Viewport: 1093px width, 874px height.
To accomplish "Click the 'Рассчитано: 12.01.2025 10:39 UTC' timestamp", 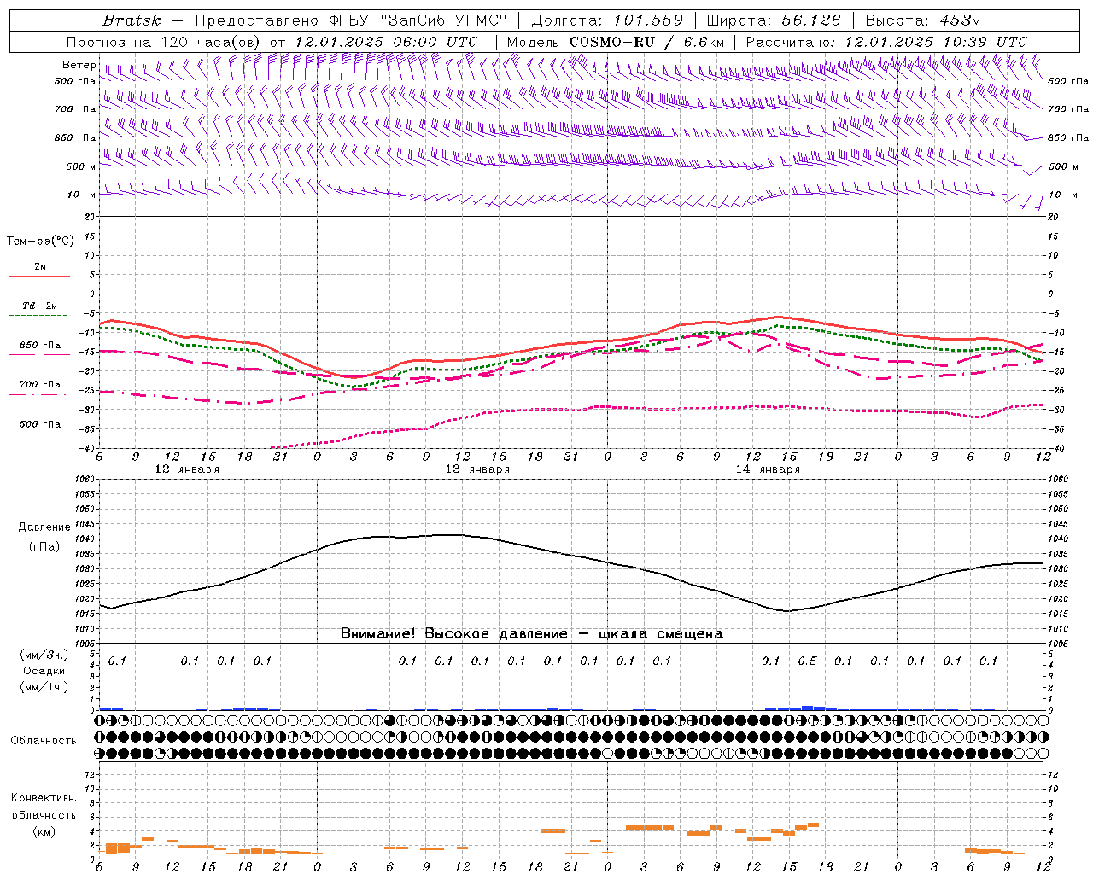I will [x=887, y=42].
